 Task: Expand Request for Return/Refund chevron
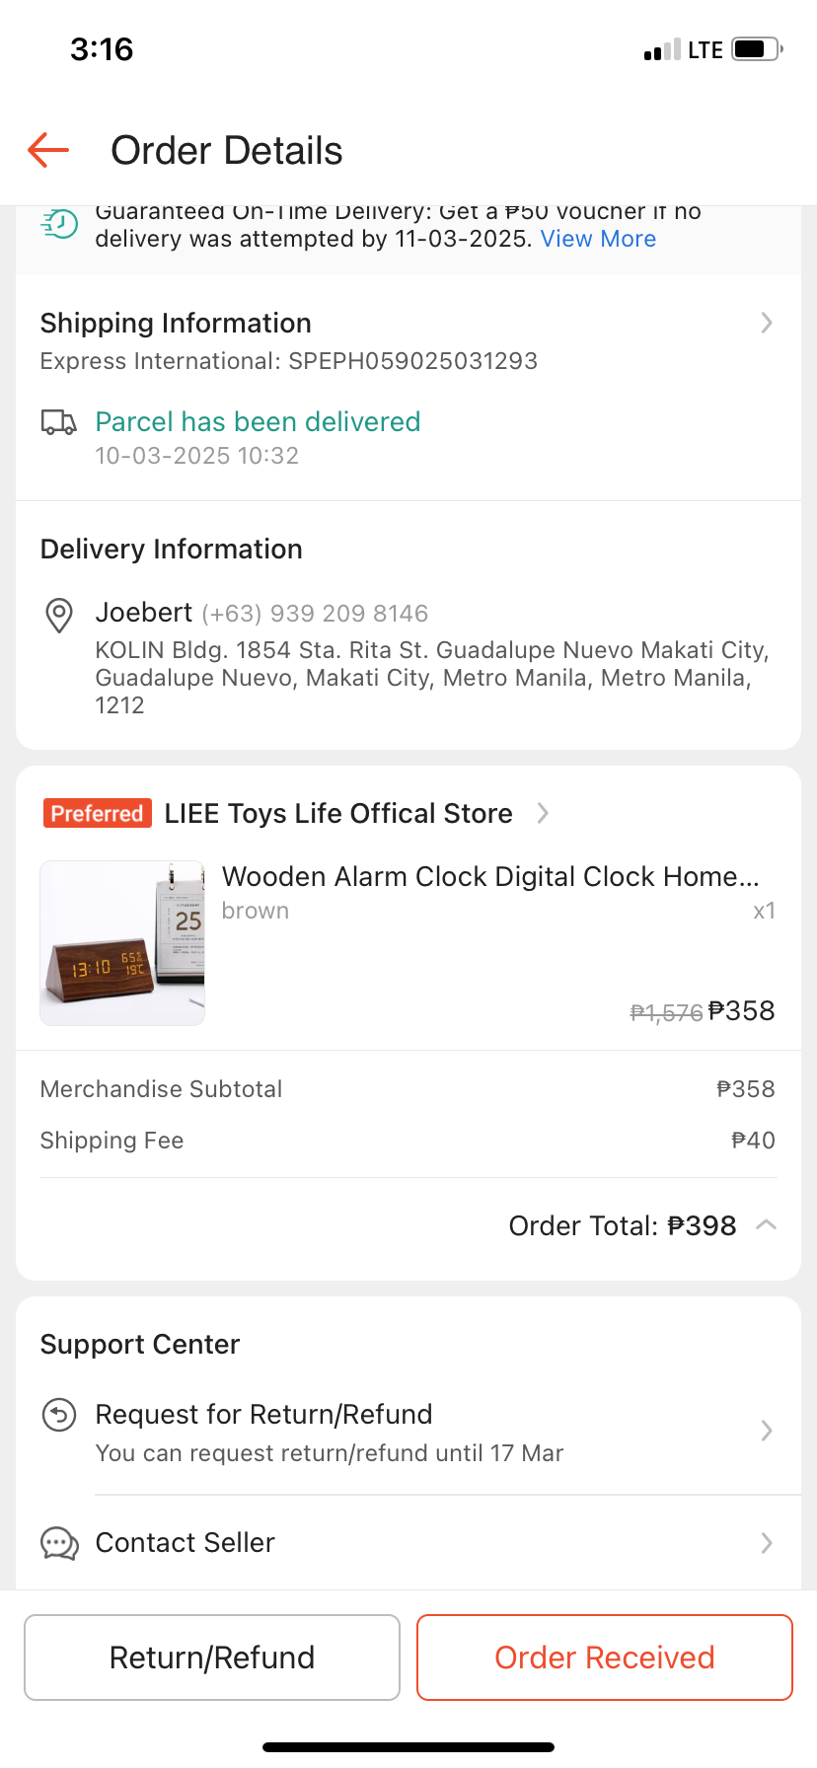(x=767, y=1431)
